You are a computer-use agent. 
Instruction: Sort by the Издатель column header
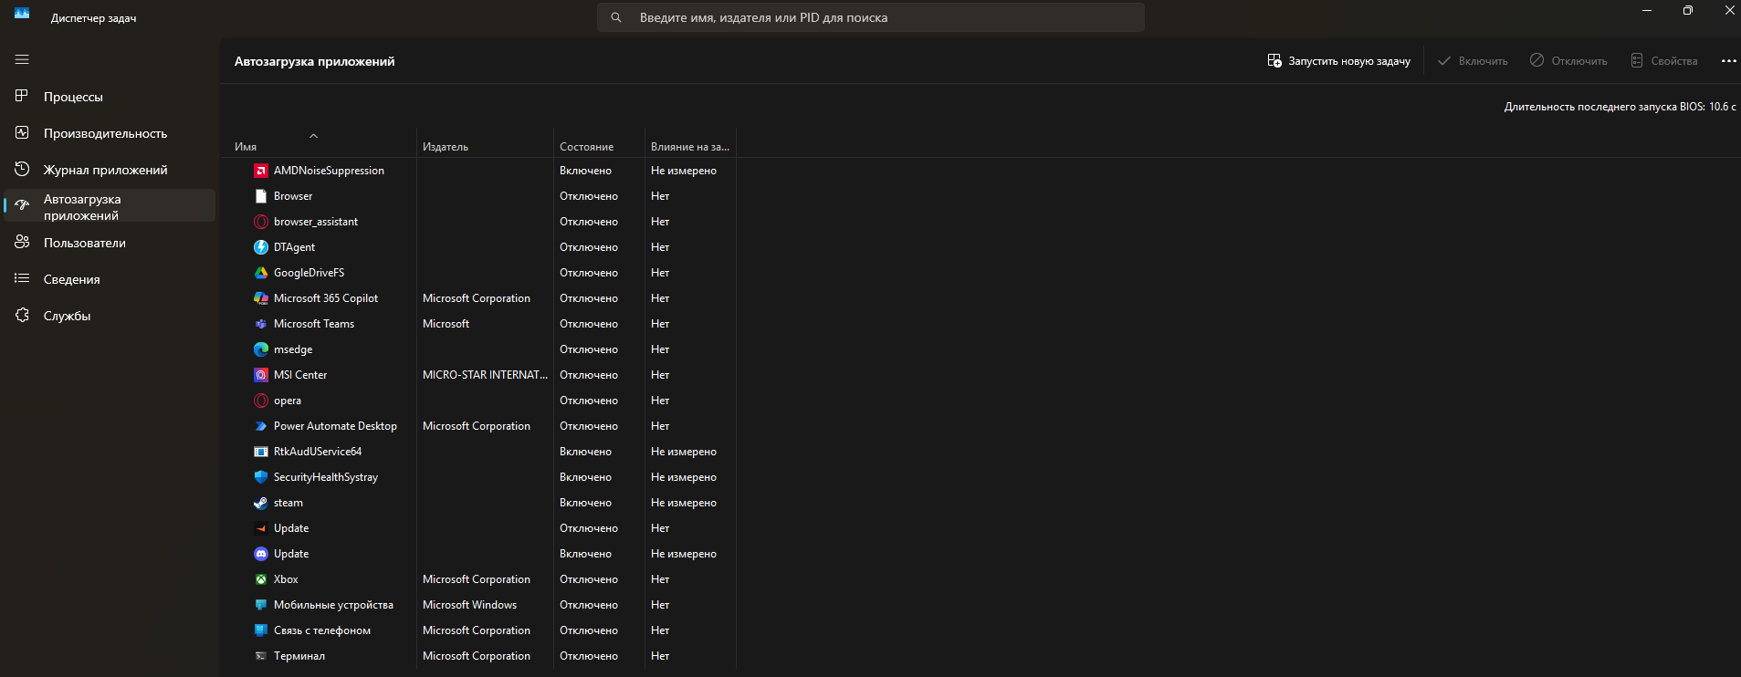click(x=446, y=147)
